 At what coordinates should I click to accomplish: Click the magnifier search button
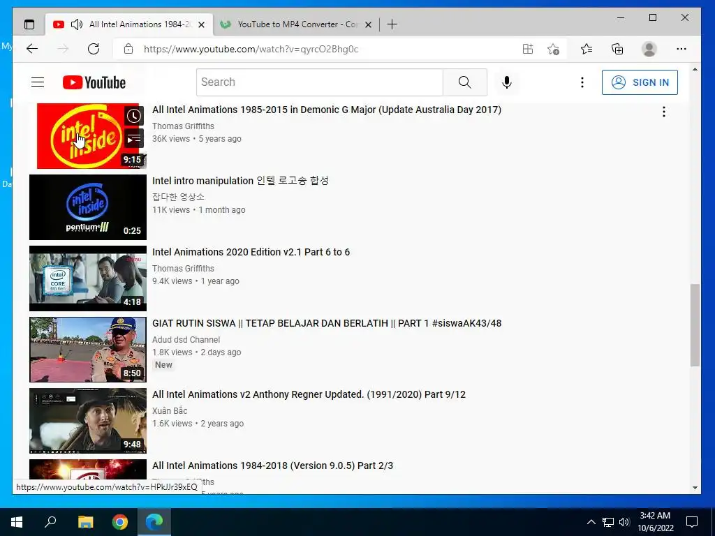(x=464, y=82)
